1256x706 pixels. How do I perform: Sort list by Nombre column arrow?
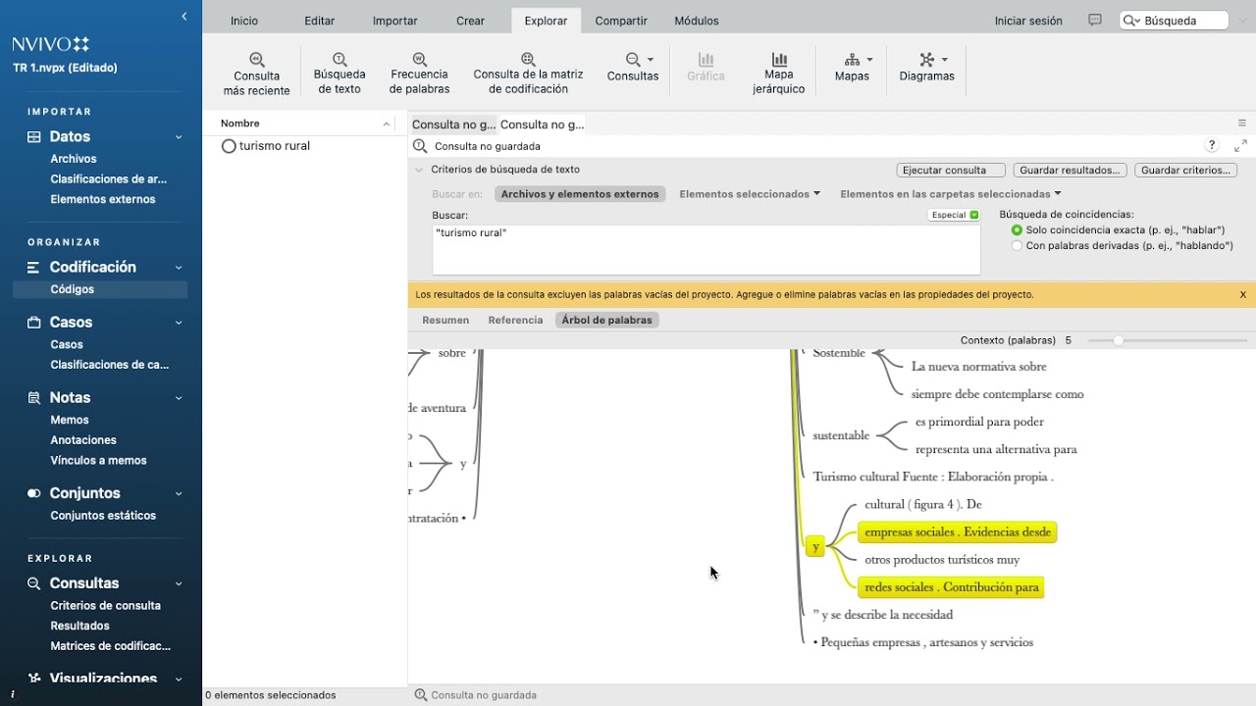coord(387,124)
